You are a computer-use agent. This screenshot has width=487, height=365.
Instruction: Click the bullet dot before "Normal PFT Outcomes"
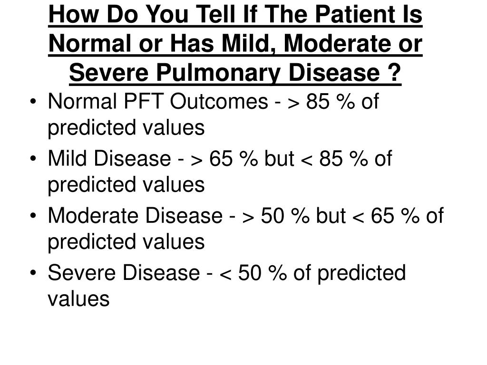pos(33,102)
